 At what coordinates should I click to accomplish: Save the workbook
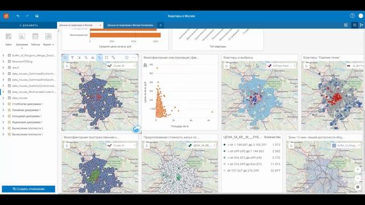pyautogui.click(x=36, y=16)
